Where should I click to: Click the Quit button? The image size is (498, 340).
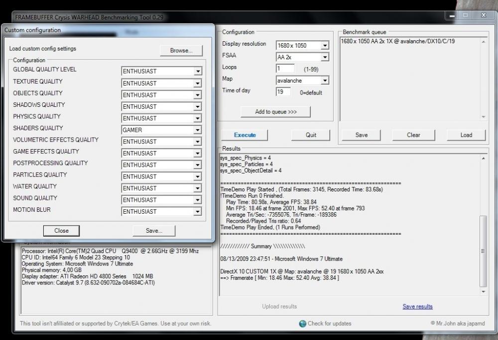[x=311, y=135]
